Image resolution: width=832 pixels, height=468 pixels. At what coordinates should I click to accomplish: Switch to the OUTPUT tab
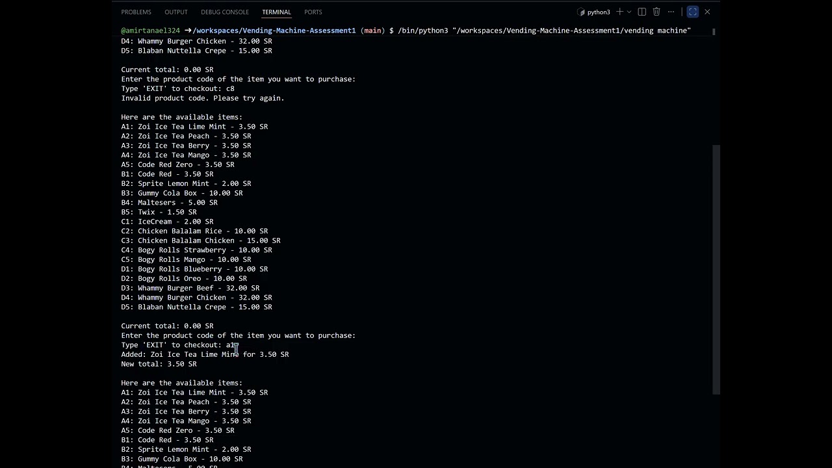176,12
